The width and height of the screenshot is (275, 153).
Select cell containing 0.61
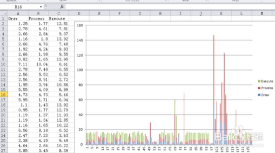click(58, 64)
